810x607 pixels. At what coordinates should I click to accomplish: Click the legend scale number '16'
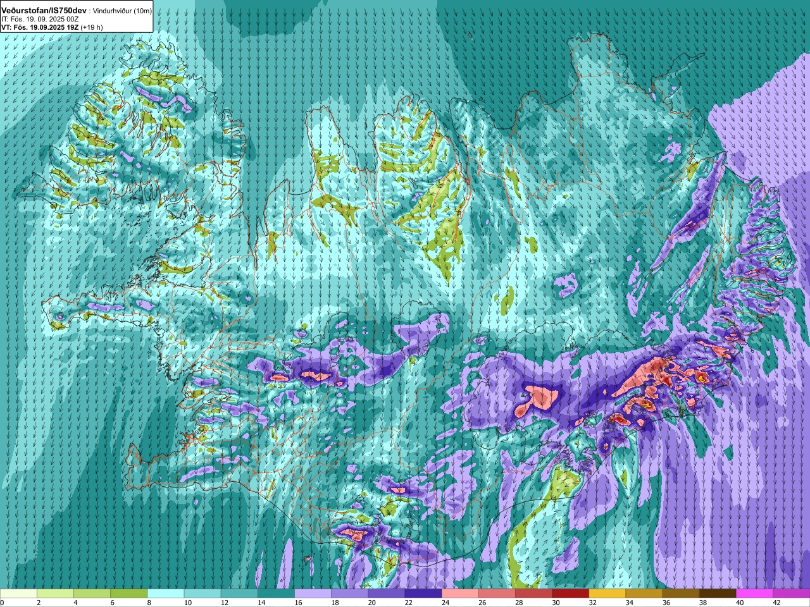(297, 603)
